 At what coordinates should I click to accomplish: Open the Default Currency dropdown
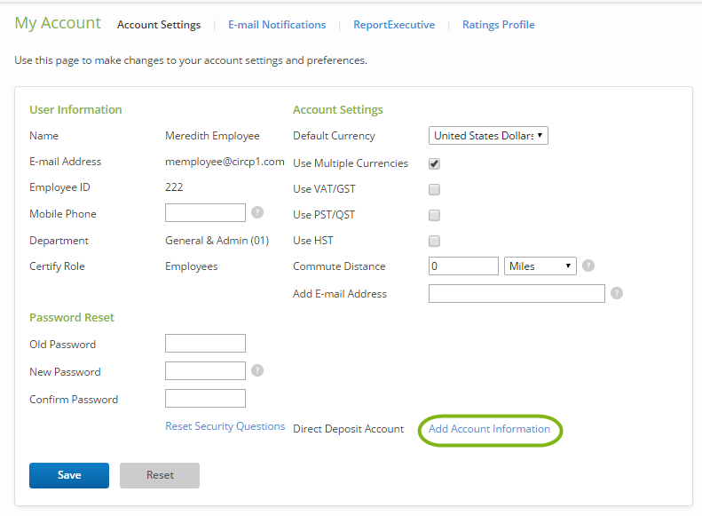488,136
